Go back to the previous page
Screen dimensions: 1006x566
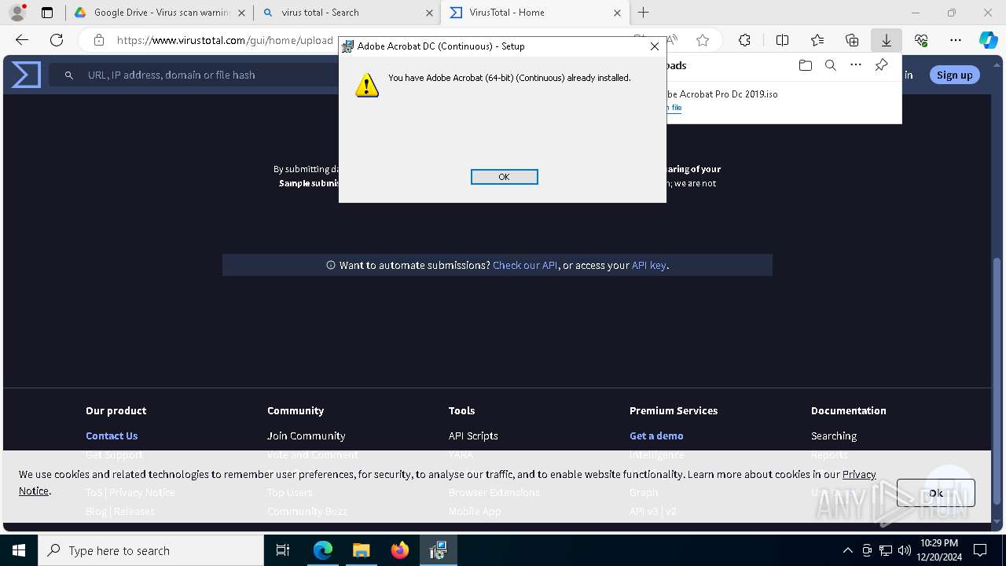tap(22, 40)
